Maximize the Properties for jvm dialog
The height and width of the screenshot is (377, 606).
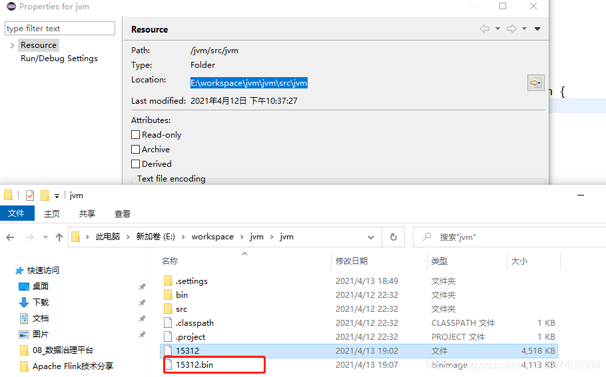(503, 6)
